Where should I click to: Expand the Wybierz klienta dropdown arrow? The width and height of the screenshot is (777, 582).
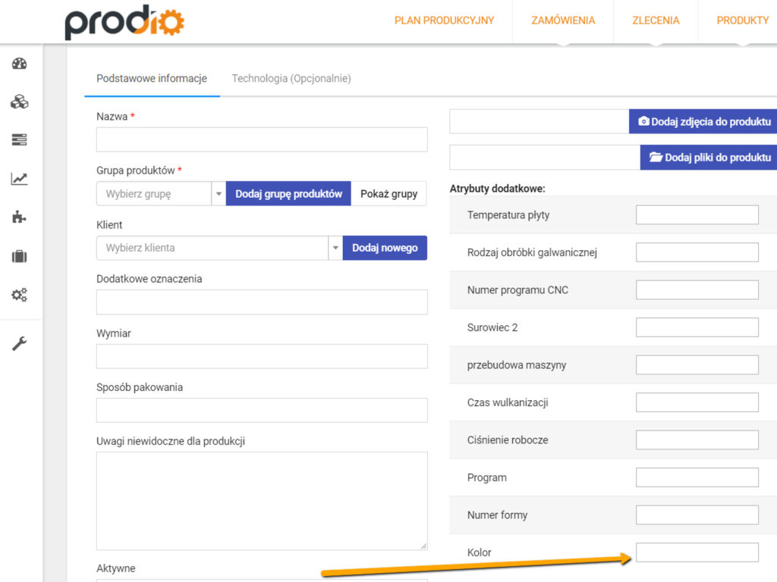[x=335, y=248]
